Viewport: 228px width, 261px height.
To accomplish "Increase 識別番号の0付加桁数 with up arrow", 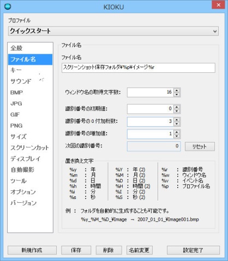I will pyautogui.click(x=177, y=120).
